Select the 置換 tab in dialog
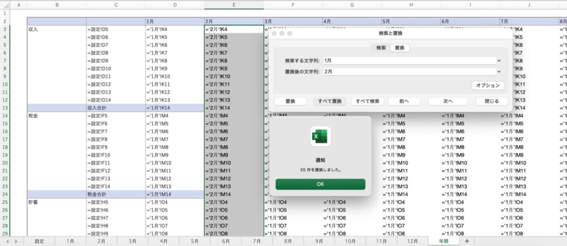Viewport: 567px width, 246px height. tap(399, 48)
